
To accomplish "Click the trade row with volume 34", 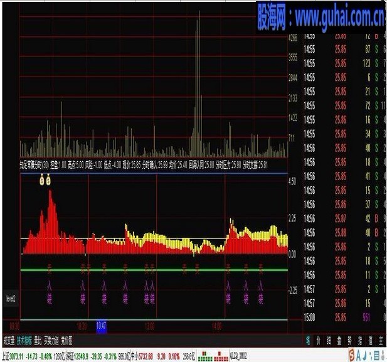I will pos(345,134).
